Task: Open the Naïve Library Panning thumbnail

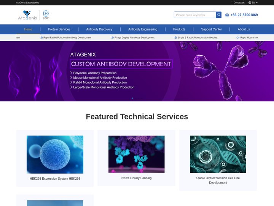Action: 137,154
